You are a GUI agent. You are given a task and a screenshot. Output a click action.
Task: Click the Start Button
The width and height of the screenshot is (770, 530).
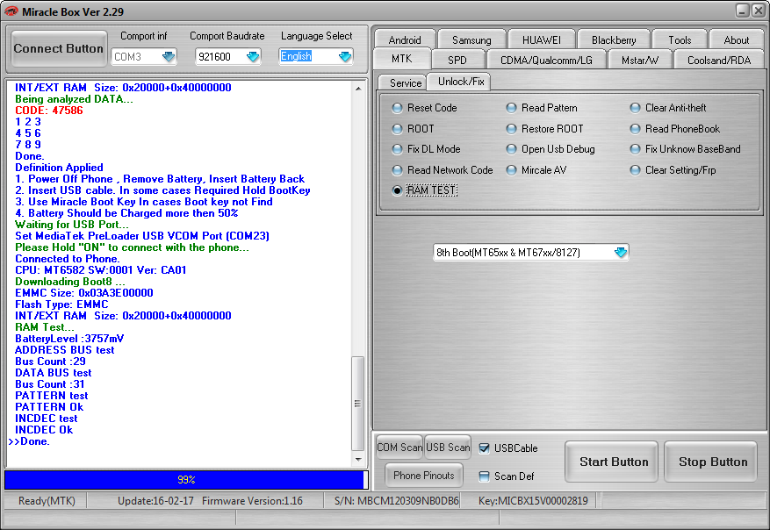coord(611,462)
